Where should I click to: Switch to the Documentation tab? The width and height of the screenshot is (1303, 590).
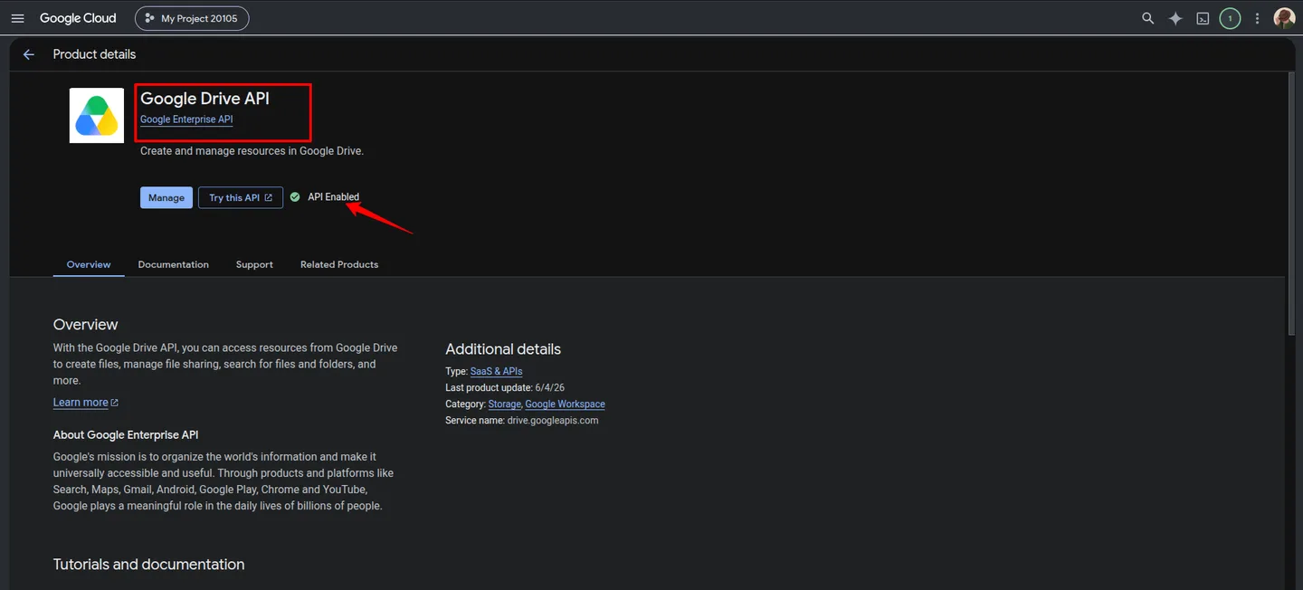coord(173,264)
